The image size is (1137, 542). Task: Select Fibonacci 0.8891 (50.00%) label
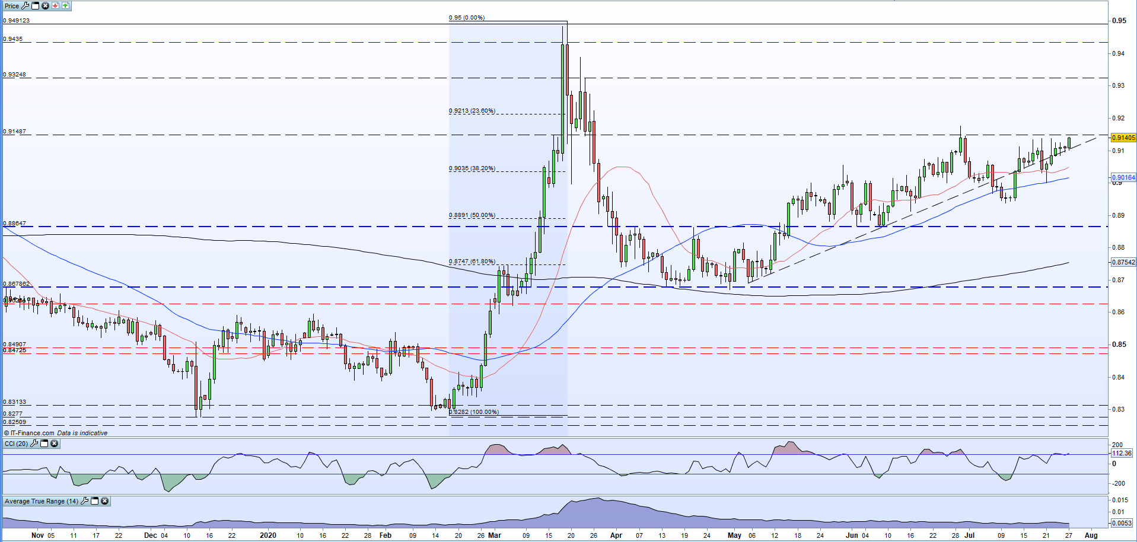pyautogui.click(x=472, y=215)
